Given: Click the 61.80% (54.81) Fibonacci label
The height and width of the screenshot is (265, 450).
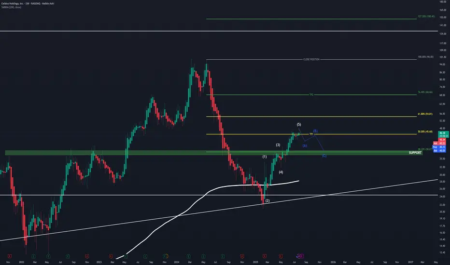Looking at the screenshot, I should pyautogui.click(x=425, y=114).
